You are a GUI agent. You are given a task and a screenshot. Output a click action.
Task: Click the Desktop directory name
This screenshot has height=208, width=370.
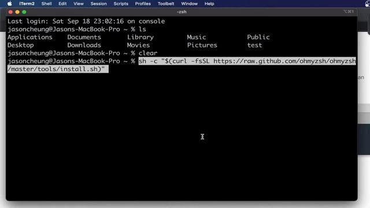(x=21, y=45)
